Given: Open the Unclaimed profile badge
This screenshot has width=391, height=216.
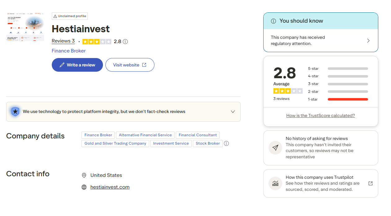Looking at the screenshot, I should pyautogui.click(x=70, y=16).
